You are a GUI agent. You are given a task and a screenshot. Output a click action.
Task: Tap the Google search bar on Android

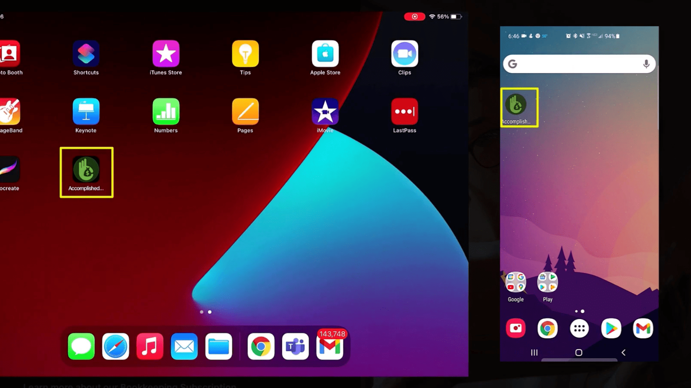click(578, 64)
